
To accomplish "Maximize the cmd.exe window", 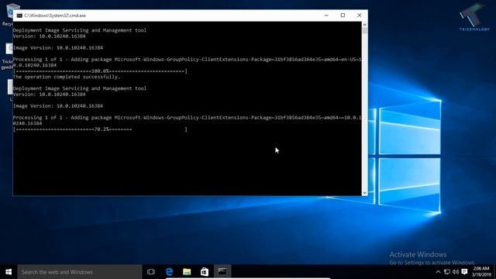I will click(343, 15).
